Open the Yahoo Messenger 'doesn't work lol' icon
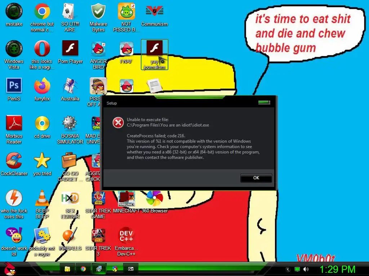The image size is (369, 276). pyautogui.click(x=14, y=242)
